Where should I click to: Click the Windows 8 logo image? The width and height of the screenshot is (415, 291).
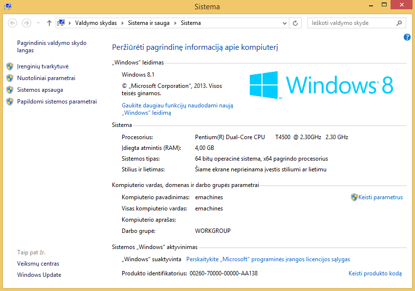[x=321, y=85]
